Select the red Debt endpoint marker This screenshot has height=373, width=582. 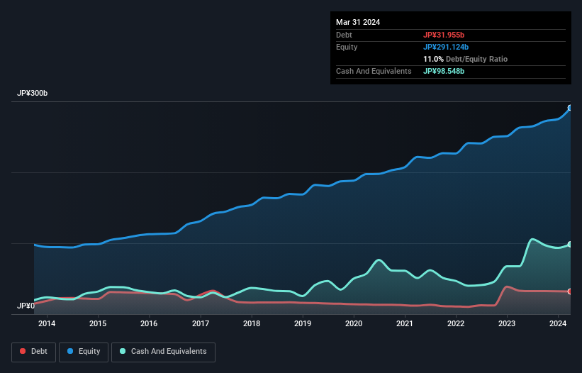tap(569, 291)
